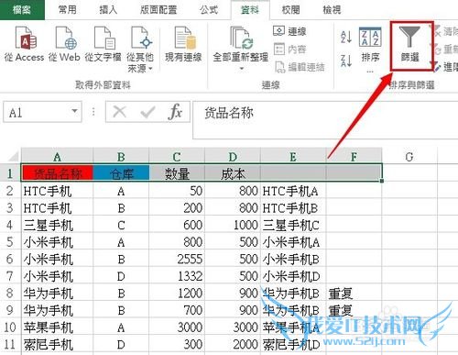Open the Name Box dropdown arrow
The image size is (458, 355).
pos(74,111)
